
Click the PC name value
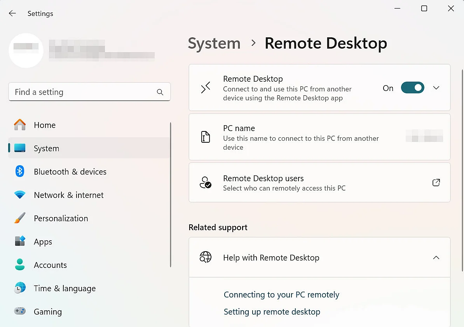point(424,136)
